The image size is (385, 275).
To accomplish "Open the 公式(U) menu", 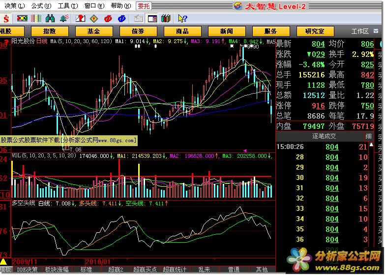I will [41, 6].
